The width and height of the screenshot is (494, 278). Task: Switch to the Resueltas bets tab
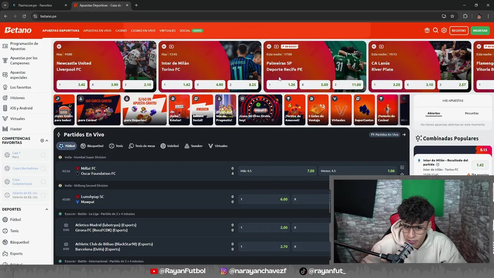click(472, 113)
